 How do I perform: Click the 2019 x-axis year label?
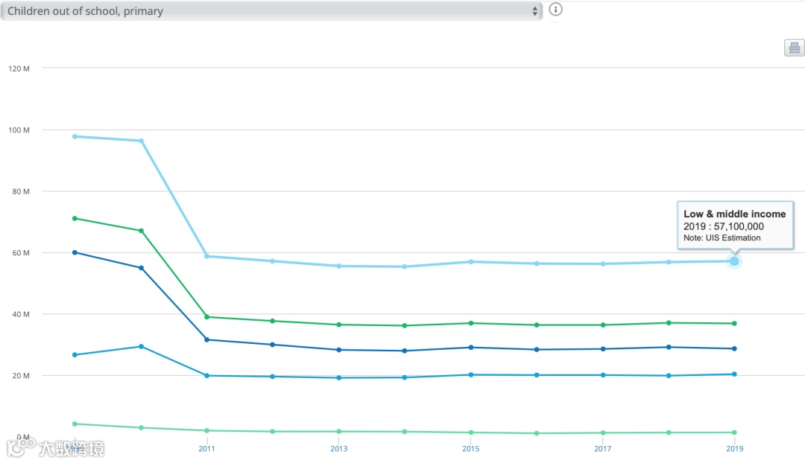735,449
